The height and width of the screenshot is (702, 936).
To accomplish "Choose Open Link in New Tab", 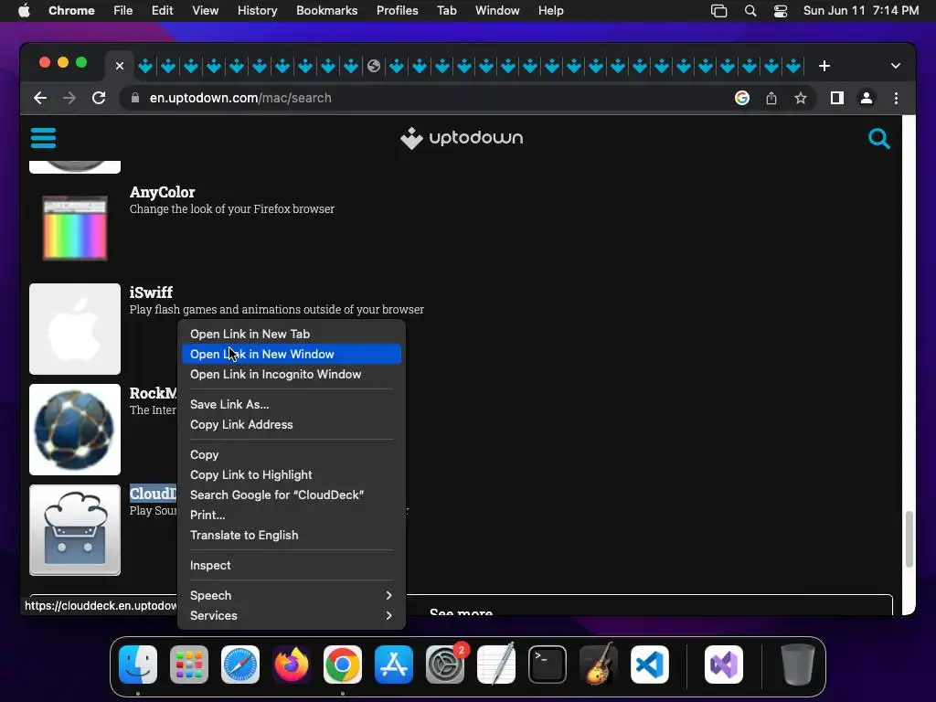I will [292, 334].
